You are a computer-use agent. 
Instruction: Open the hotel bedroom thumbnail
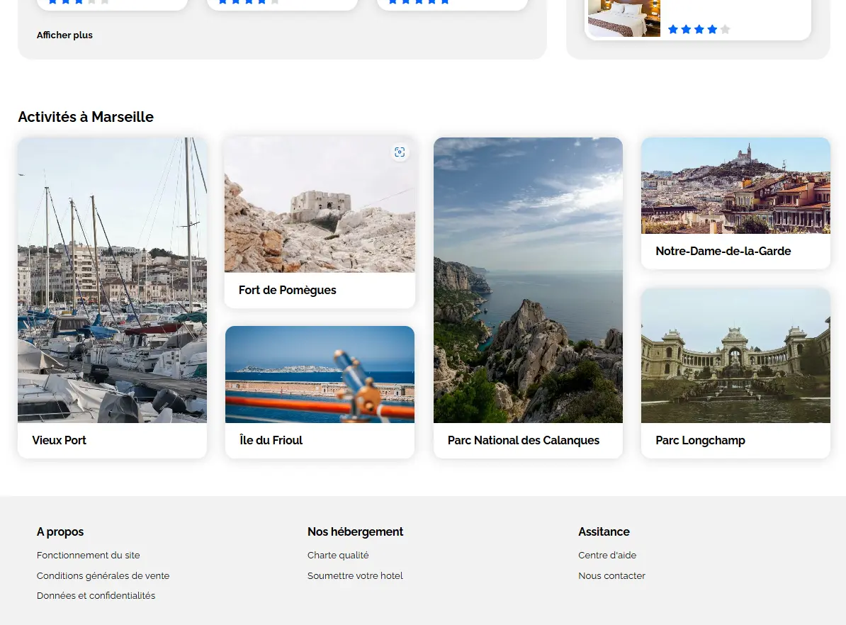tap(624, 18)
